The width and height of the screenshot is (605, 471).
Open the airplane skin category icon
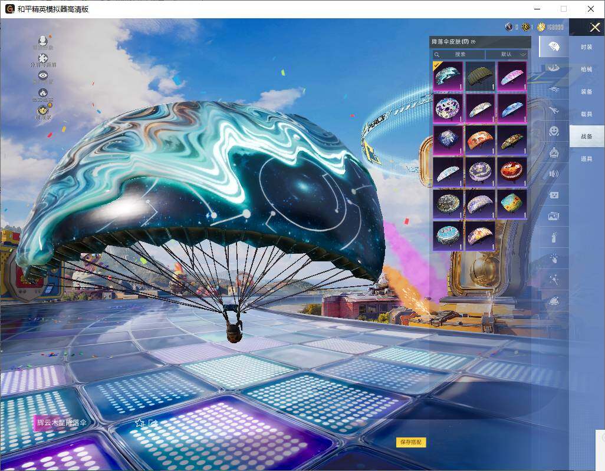[554, 110]
